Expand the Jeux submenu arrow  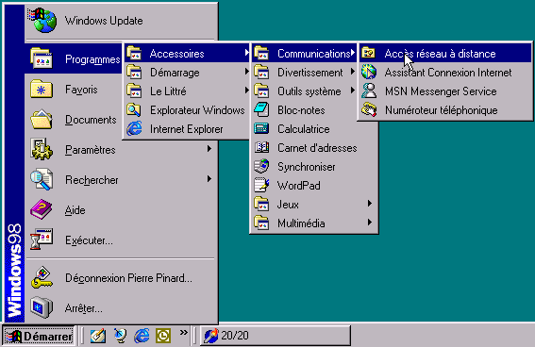(x=370, y=204)
